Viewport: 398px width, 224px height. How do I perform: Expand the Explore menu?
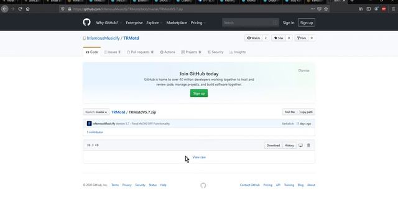tap(154, 22)
